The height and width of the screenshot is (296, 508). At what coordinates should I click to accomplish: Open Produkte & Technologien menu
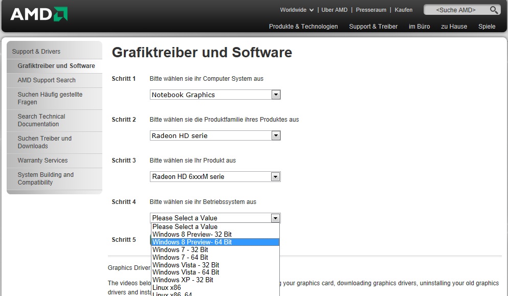(303, 27)
